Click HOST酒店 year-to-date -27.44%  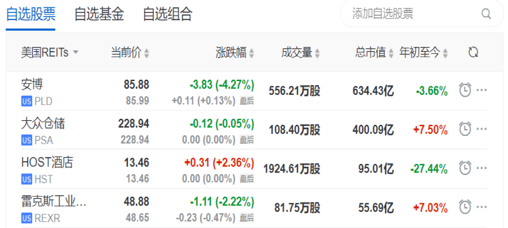click(x=429, y=169)
